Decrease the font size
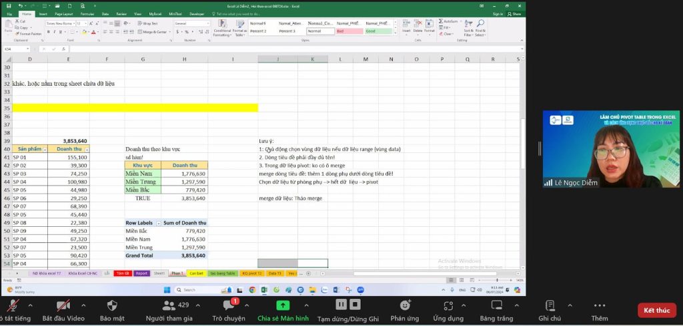 pyautogui.click(x=97, y=23)
